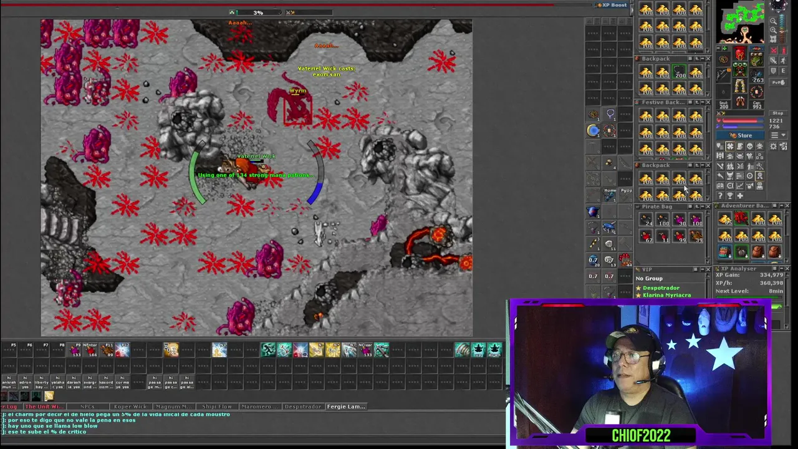The height and width of the screenshot is (449, 798).
Task: Click the question mark help icon
Action: point(720,195)
